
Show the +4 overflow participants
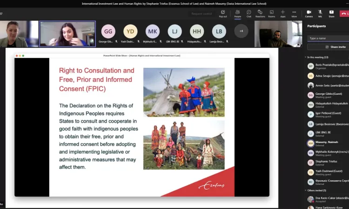point(241,31)
